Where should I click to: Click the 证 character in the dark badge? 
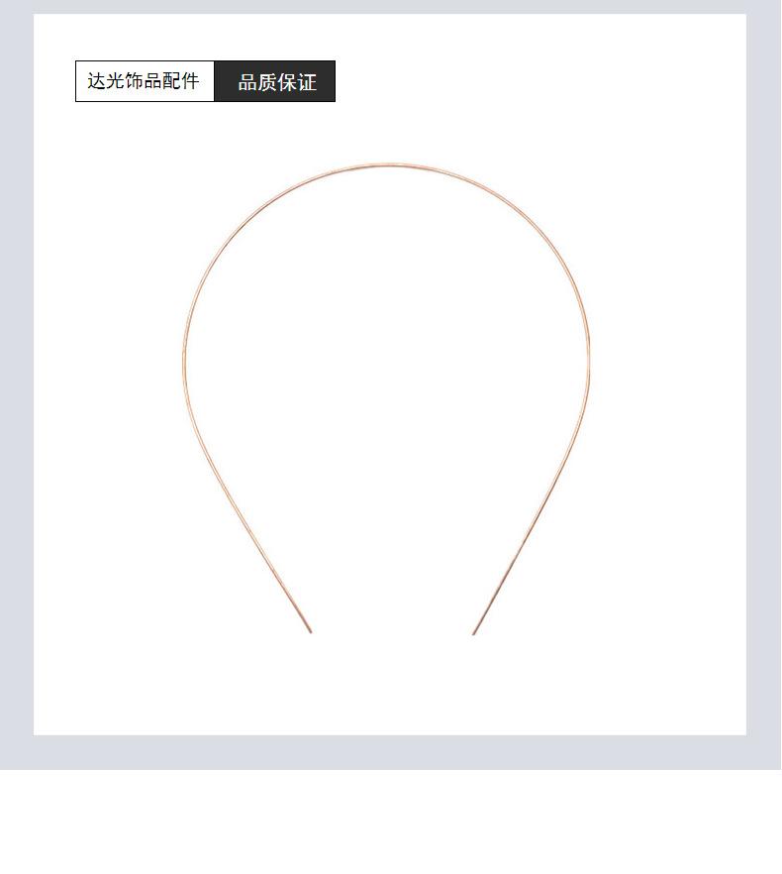[307, 82]
